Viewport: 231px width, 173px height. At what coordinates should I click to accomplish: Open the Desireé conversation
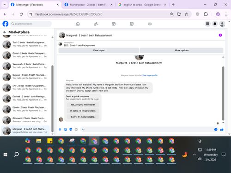click(25, 98)
